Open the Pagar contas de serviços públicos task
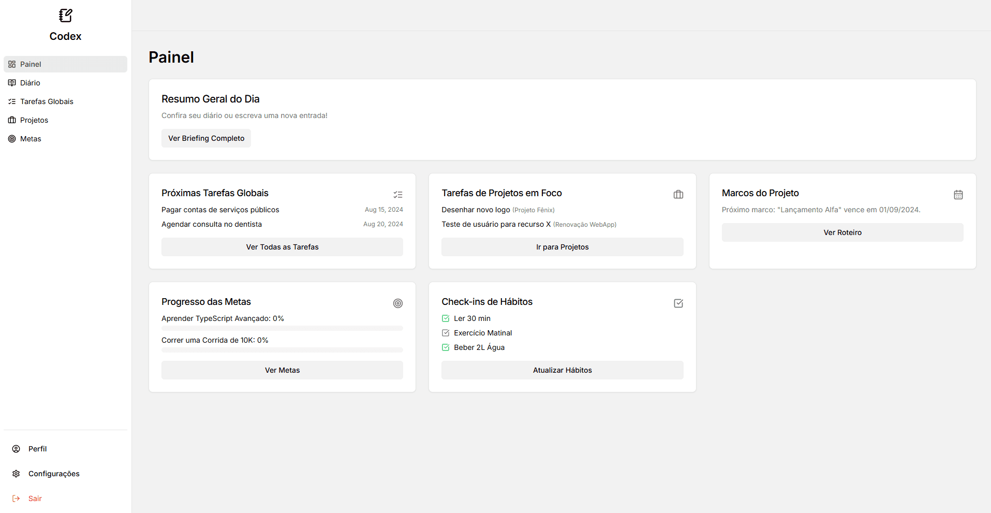 [220, 210]
